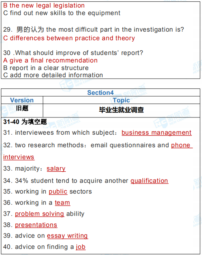Click red answer 'C differences between practice and theory'
The width and height of the screenshot is (202, 255).
click(x=69, y=38)
